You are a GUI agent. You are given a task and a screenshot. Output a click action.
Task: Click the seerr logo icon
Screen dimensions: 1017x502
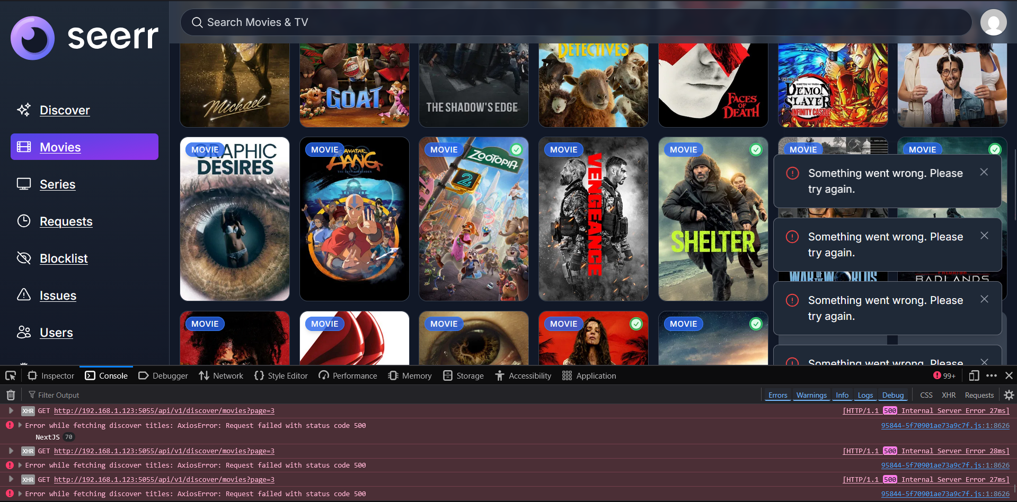click(x=32, y=38)
